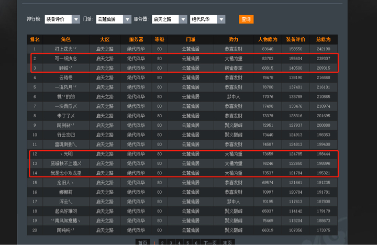The height and width of the screenshot is (245, 377).
Task: Go to the 首页 first page
Action: coord(142,242)
